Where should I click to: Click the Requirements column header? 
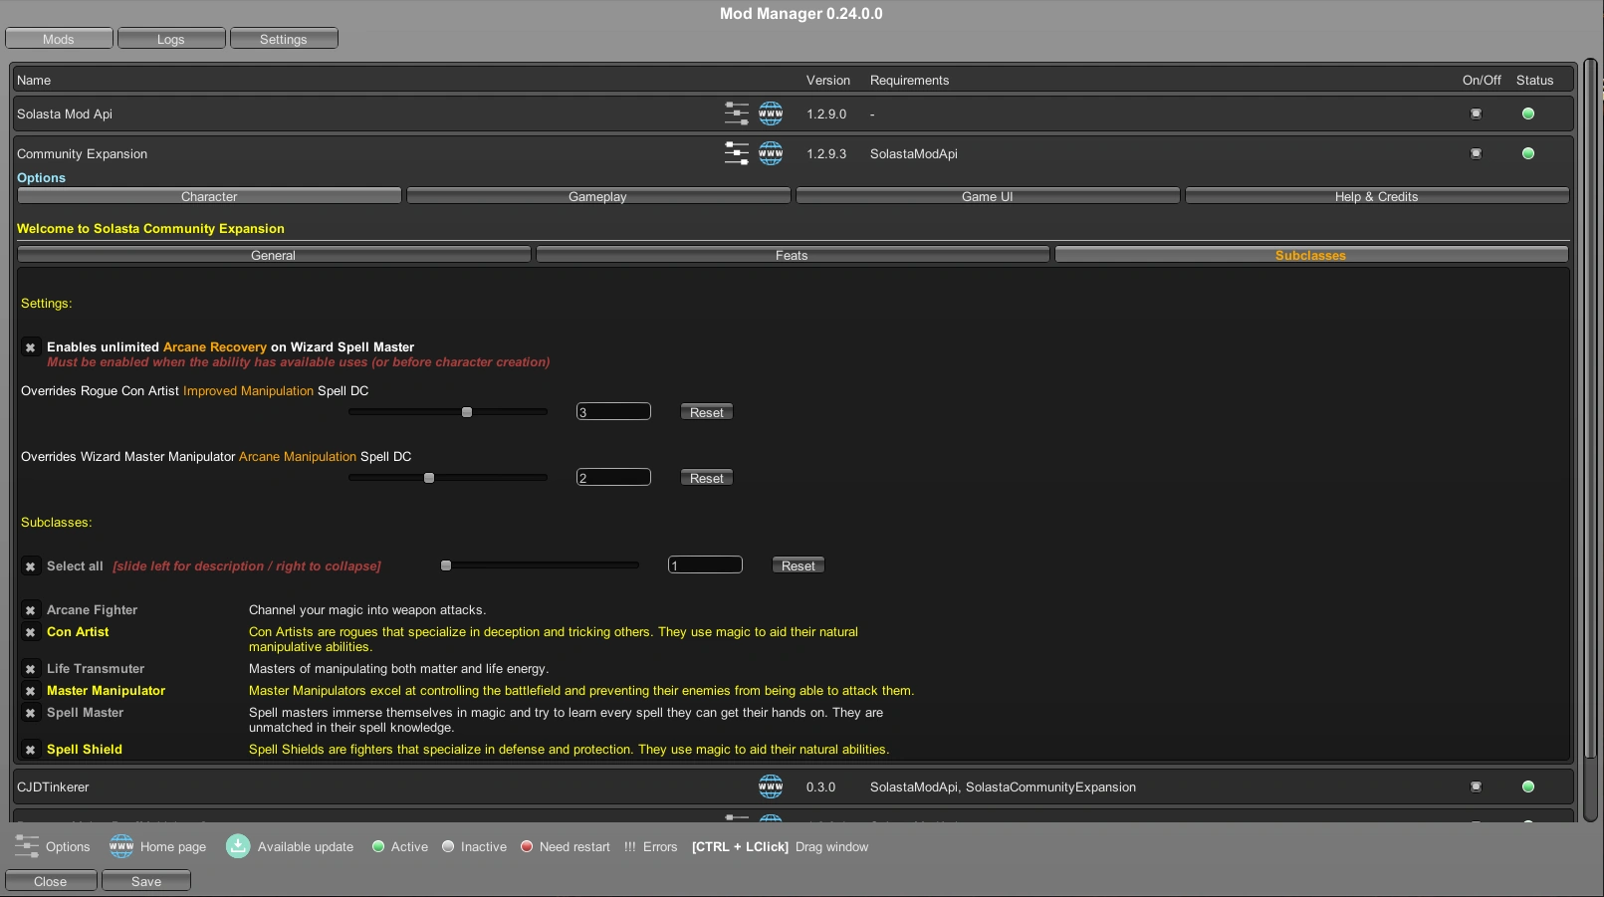[909, 81]
